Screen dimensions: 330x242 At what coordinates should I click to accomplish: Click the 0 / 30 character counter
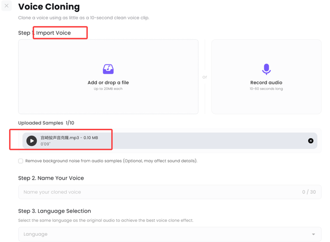pos(309,192)
